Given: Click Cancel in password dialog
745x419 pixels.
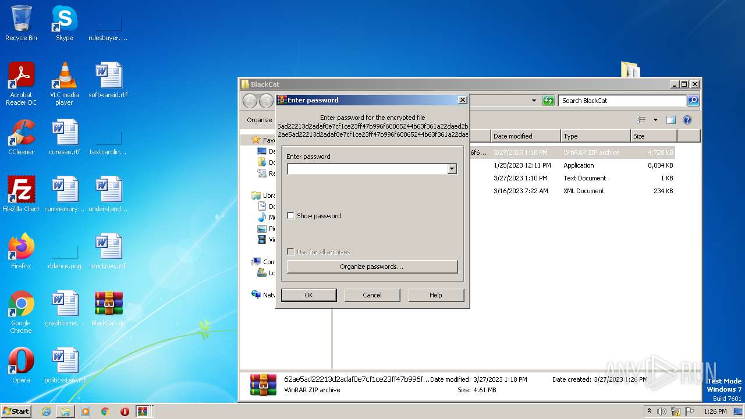Looking at the screenshot, I should (x=372, y=295).
